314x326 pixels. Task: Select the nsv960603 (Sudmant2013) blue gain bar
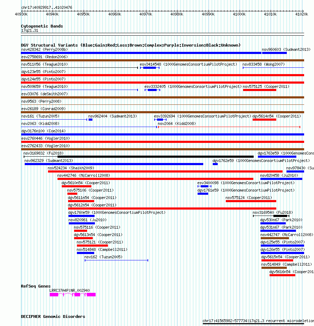(x=274, y=53)
